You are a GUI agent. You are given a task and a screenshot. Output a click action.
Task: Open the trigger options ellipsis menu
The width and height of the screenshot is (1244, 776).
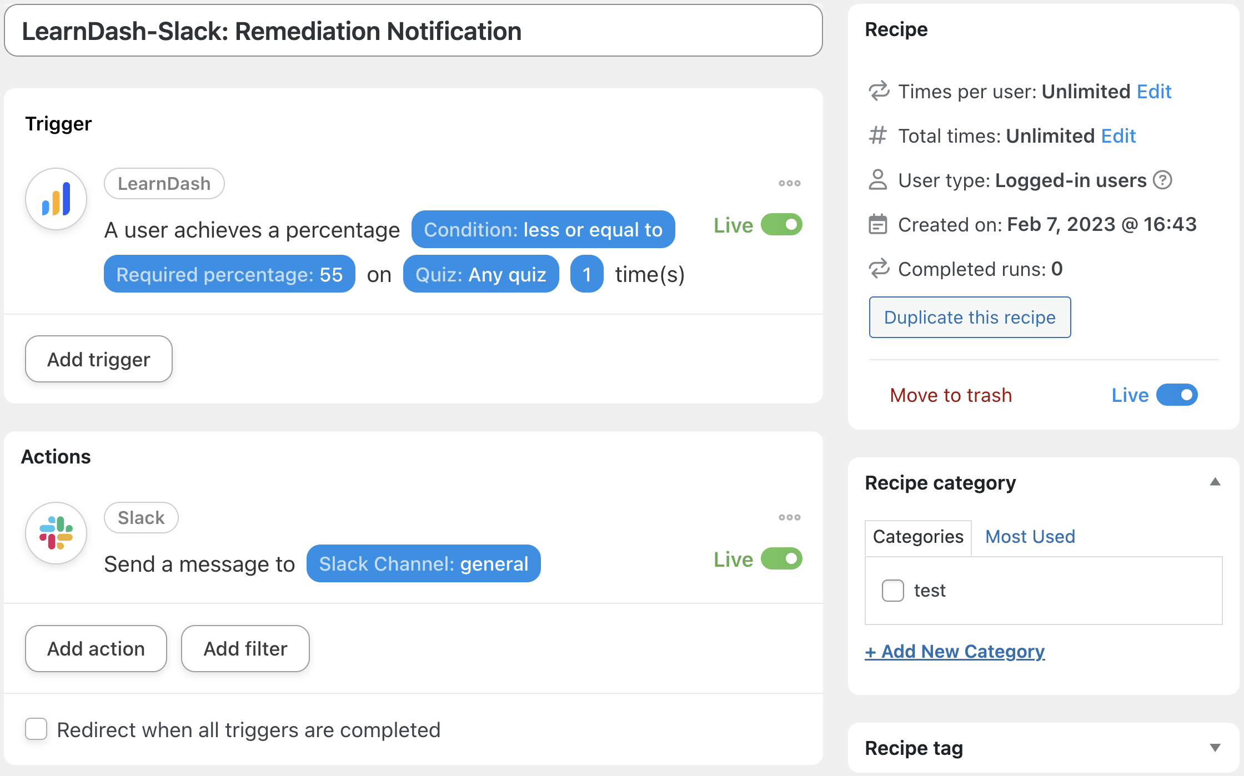(x=789, y=183)
